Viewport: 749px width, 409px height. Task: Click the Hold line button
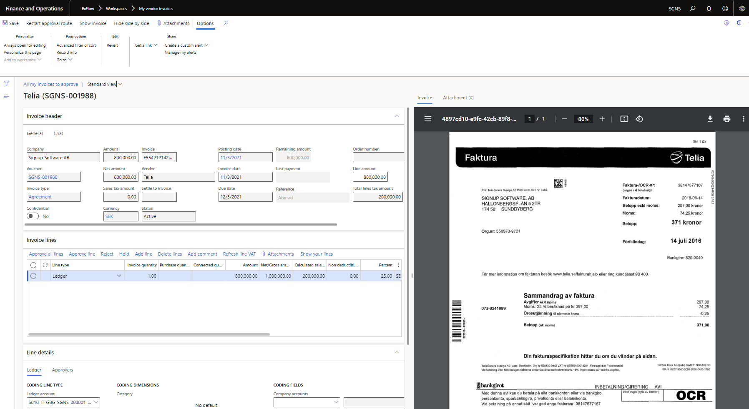[x=124, y=254]
